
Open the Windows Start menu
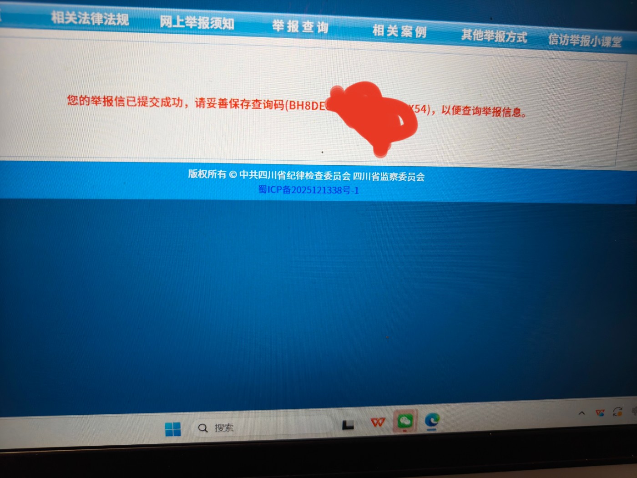tap(173, 429)
